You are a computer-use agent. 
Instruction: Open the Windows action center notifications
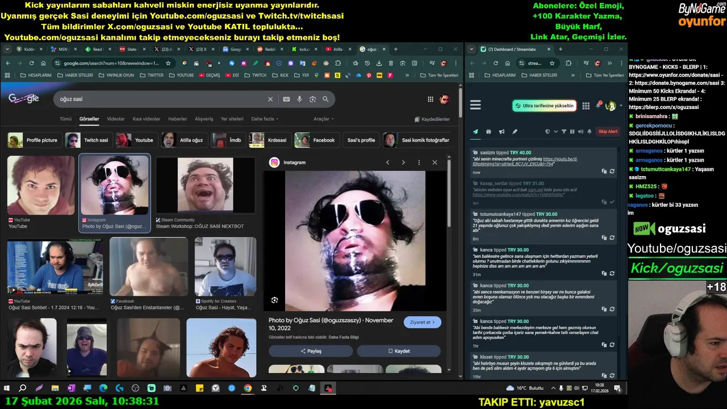pos(617,388)
